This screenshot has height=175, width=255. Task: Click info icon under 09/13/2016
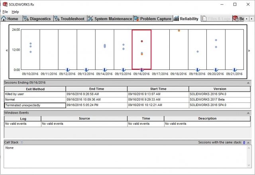[86, 70]
